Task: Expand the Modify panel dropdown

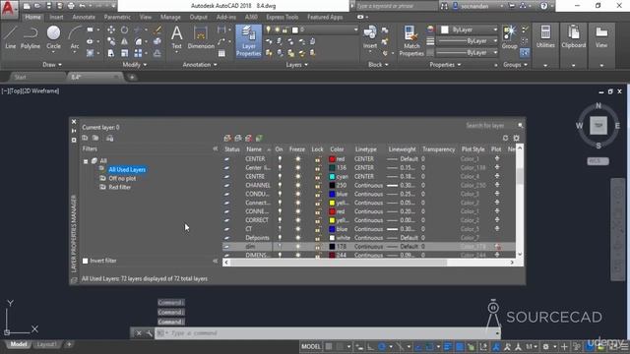Action: pyautogui.click(x=135, y=65)
